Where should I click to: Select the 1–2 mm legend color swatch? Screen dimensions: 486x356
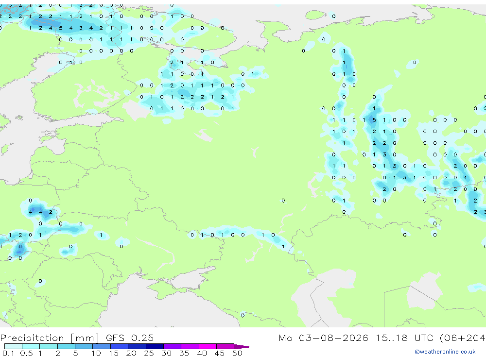click(x=48, y=346)
